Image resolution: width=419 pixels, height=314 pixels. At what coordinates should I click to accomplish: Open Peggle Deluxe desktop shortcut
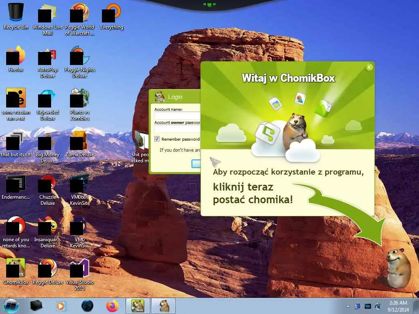click(x=47, y=271)
